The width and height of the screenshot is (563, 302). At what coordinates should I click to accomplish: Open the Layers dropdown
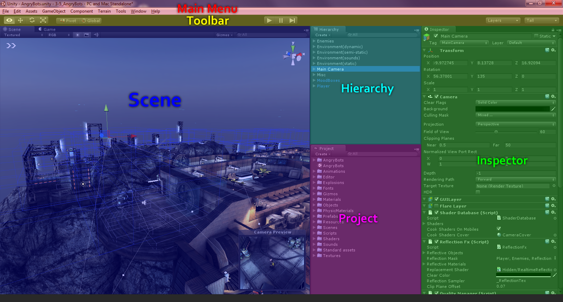(x=503, y=20)
